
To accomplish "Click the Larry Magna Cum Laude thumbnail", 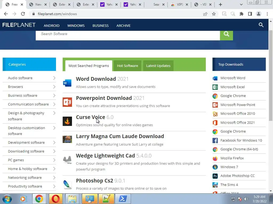I will (67, 139).
